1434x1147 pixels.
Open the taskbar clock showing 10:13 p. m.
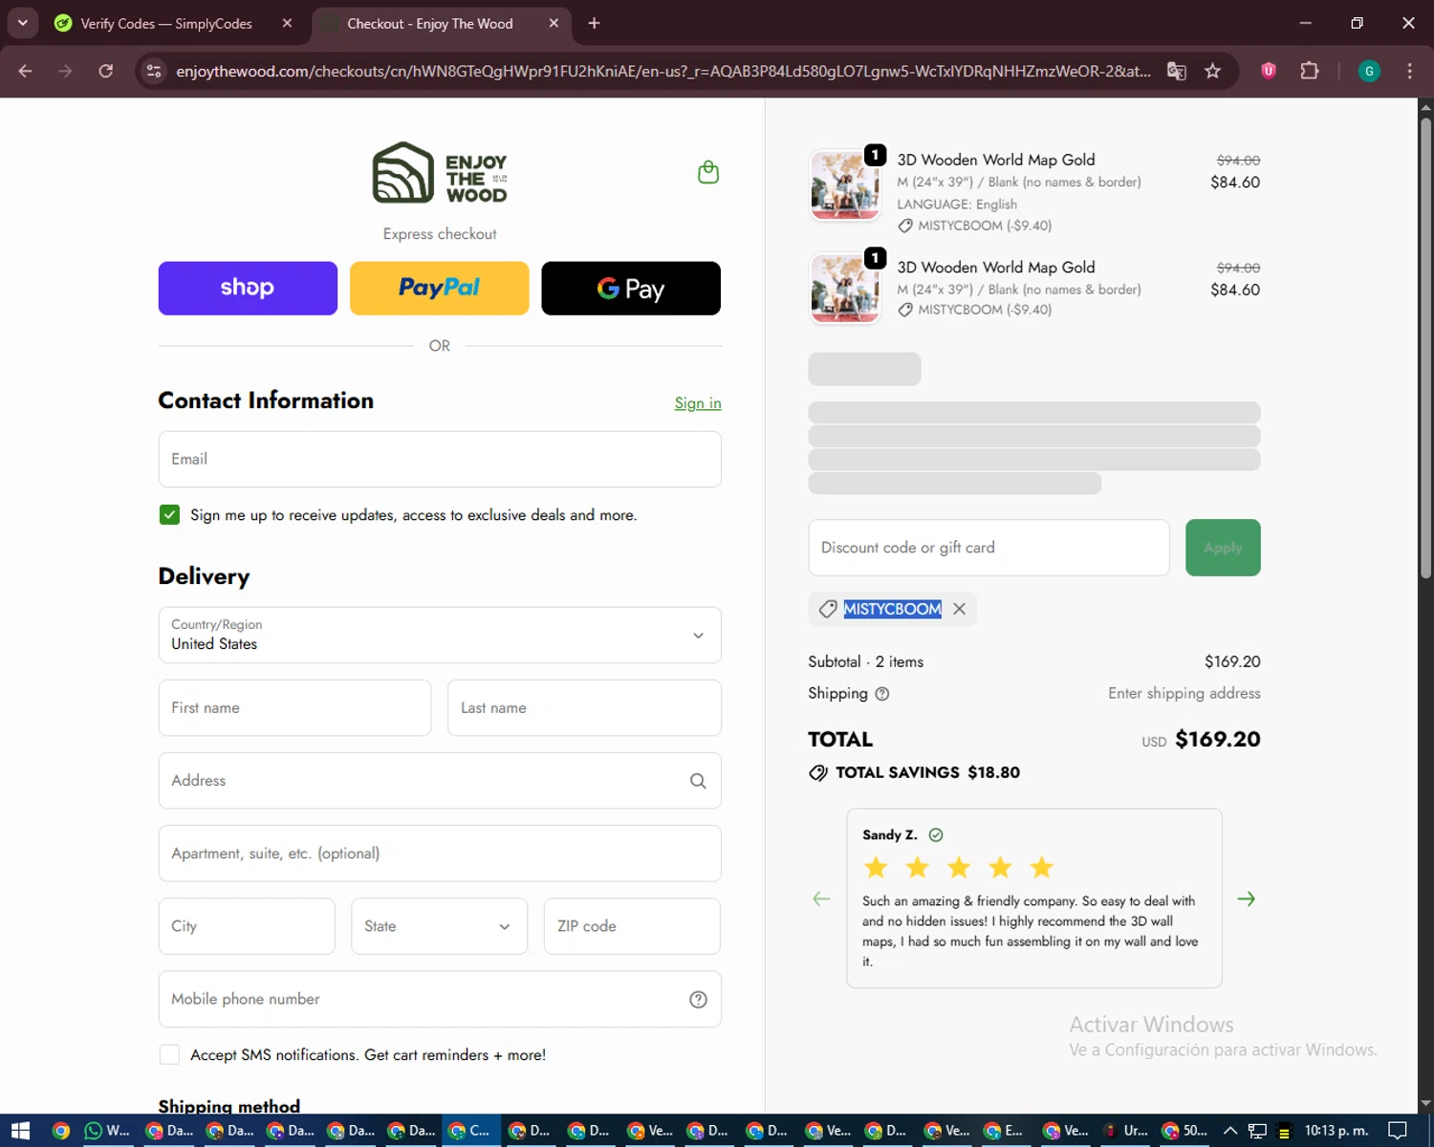1336,1131
